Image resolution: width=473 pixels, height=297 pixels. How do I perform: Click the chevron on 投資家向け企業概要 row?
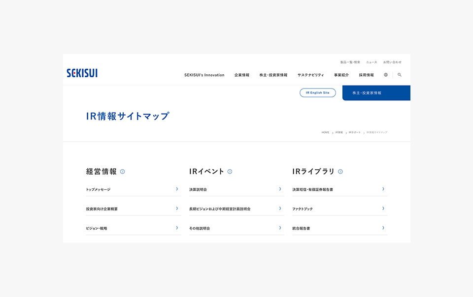(177, 208)
